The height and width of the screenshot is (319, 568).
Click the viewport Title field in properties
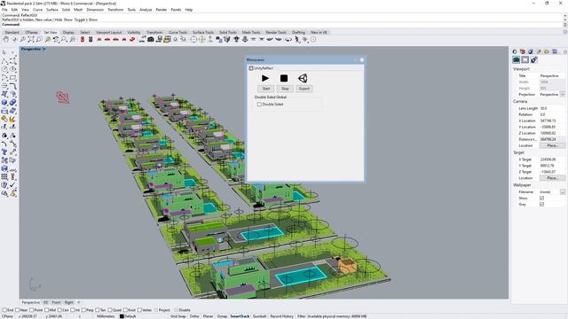click(552, 76)
